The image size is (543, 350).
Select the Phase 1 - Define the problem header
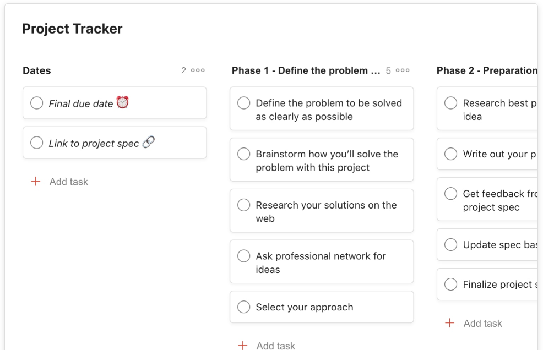[306, 70]
